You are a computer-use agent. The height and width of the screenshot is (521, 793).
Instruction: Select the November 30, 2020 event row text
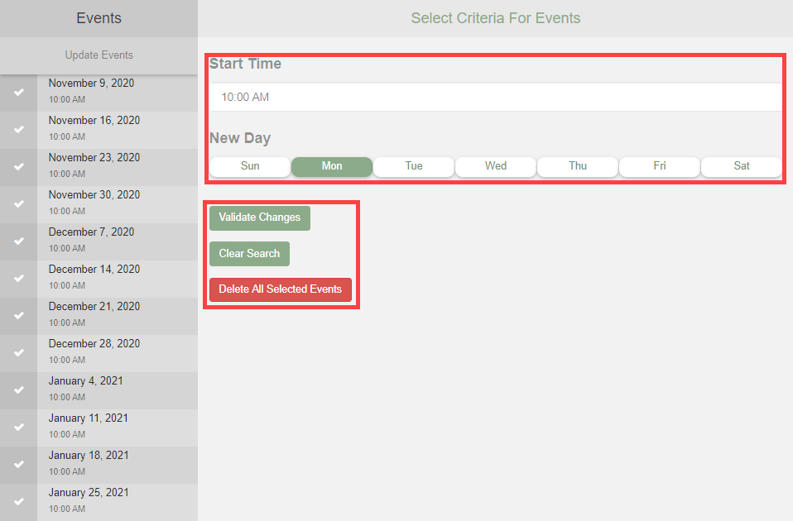tap(94, 194)
